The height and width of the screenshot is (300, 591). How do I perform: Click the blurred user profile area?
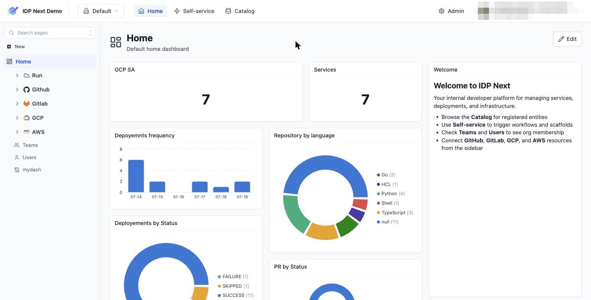[528, 11]
